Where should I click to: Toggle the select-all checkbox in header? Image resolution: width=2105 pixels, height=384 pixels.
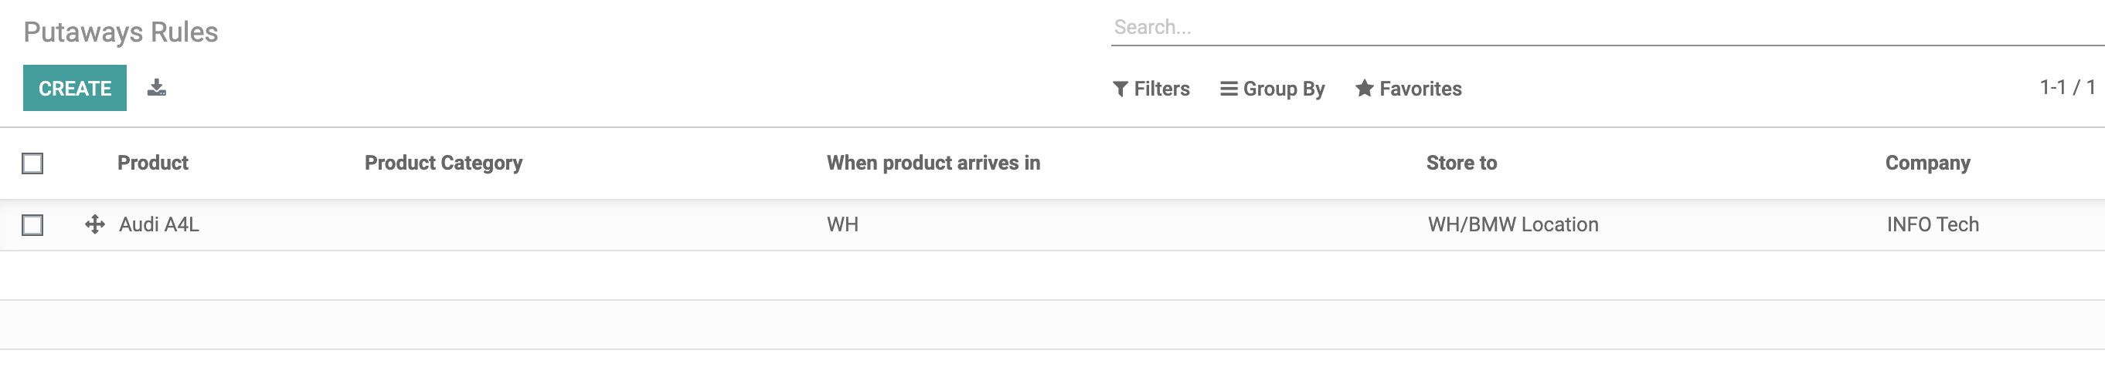point(32,164)
